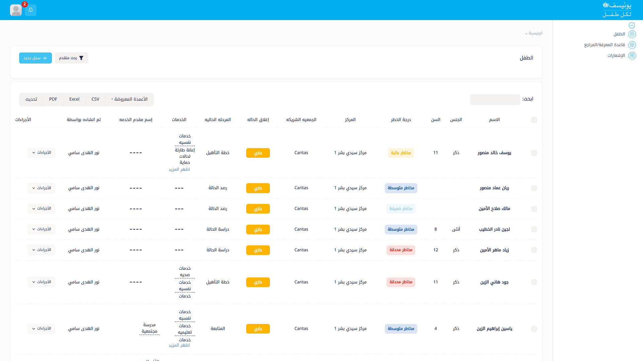Select all rows with the header checkbox
Viewport: 643px width, 361px height.
[534, 120]
